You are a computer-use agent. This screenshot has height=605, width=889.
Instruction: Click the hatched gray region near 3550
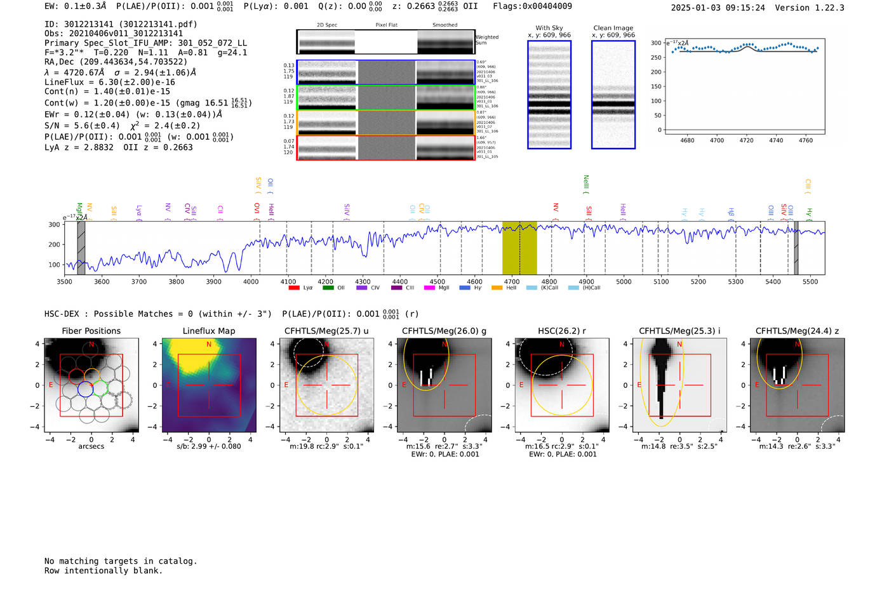pos(81,248)
